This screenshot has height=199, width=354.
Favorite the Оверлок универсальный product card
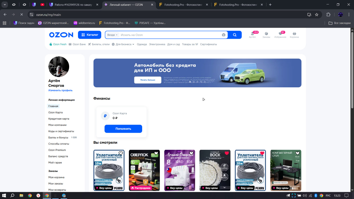point(156,153)
